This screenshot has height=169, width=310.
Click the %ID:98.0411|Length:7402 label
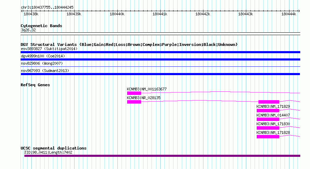click(48, 152)
